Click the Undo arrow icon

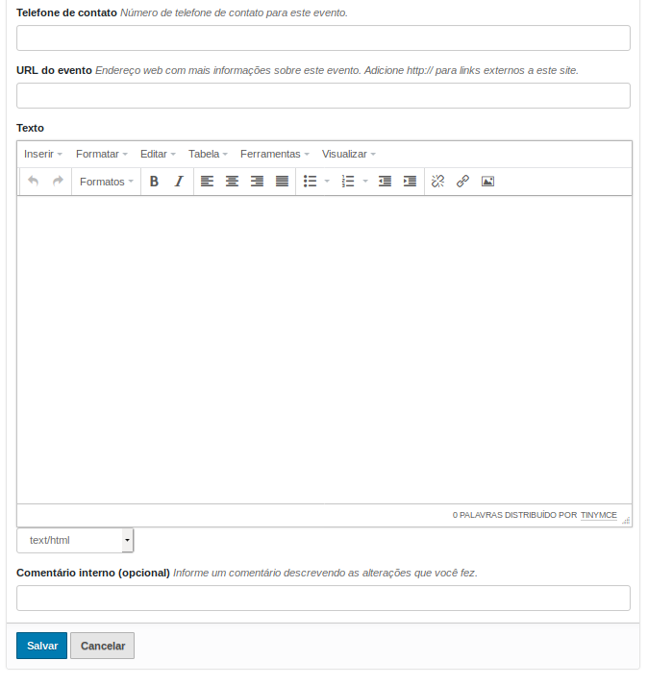34,182
